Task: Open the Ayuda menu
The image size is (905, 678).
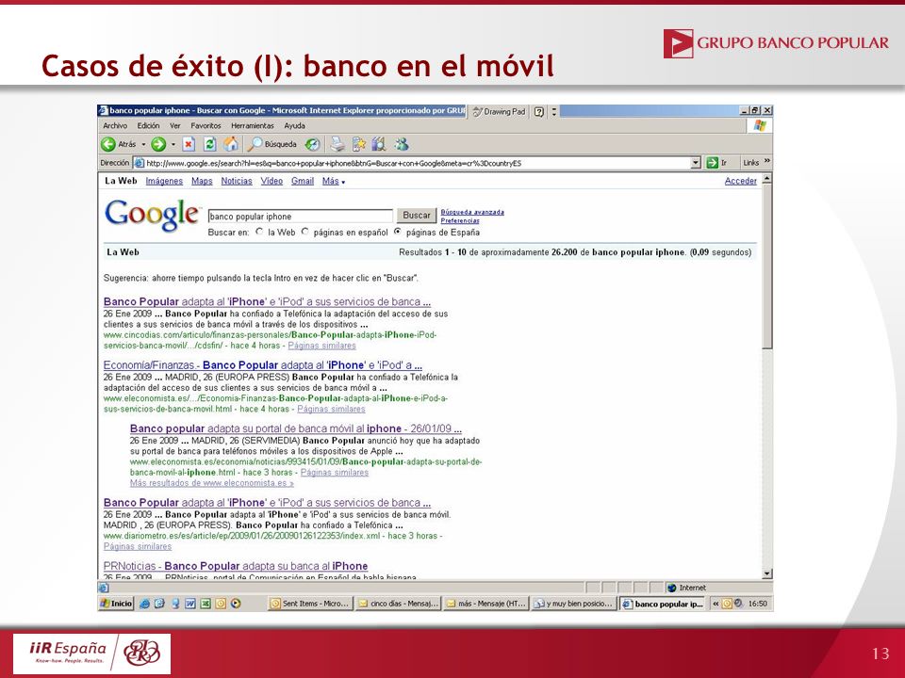Action: (x=294, y=125)
